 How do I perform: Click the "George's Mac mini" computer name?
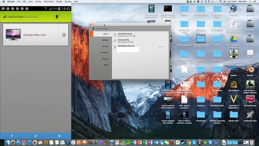[34, 35]
